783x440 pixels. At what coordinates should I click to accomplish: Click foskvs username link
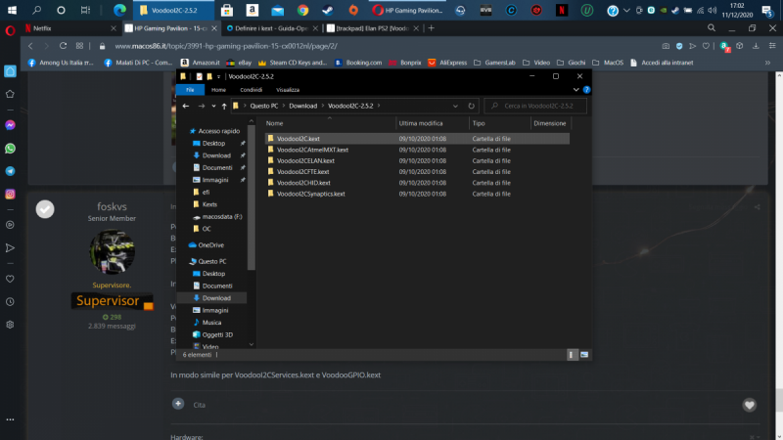point(112,206)
